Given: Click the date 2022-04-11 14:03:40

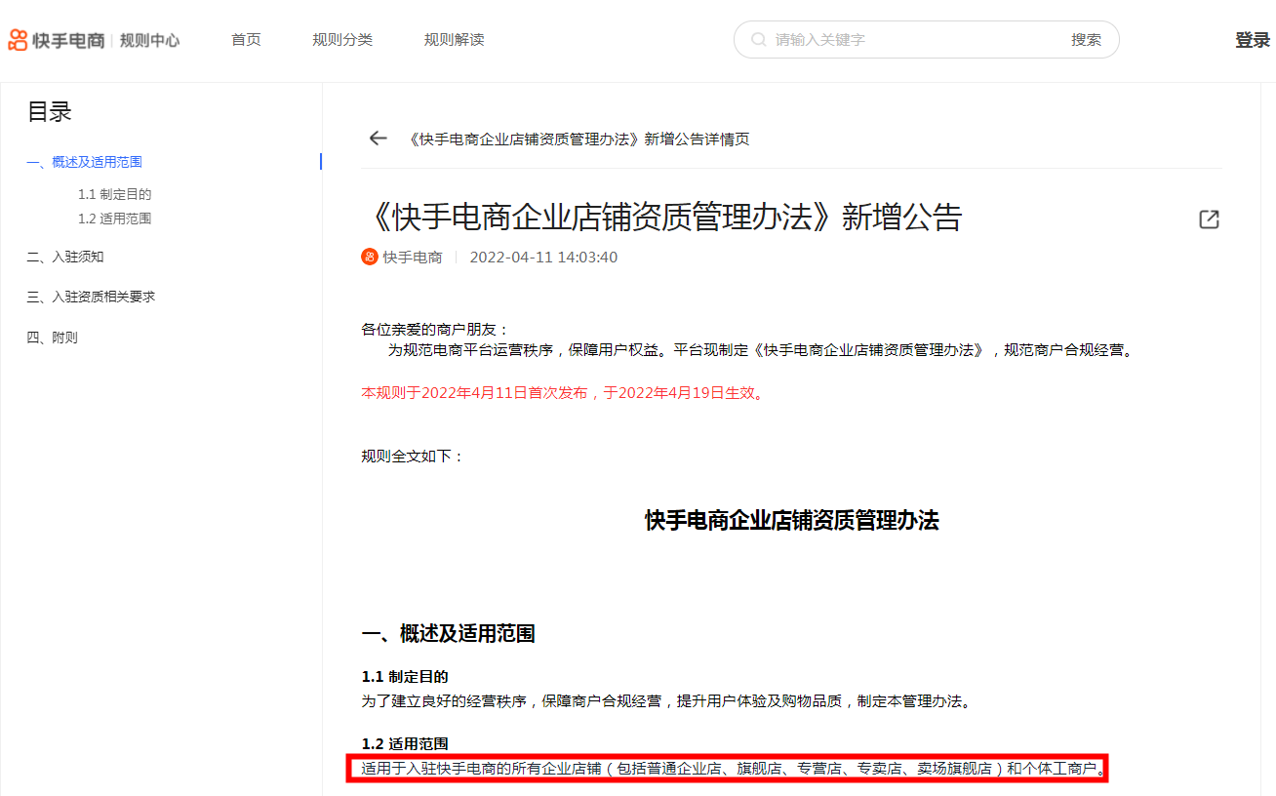Looking at the screenshot, I should [x=543, y=258].
